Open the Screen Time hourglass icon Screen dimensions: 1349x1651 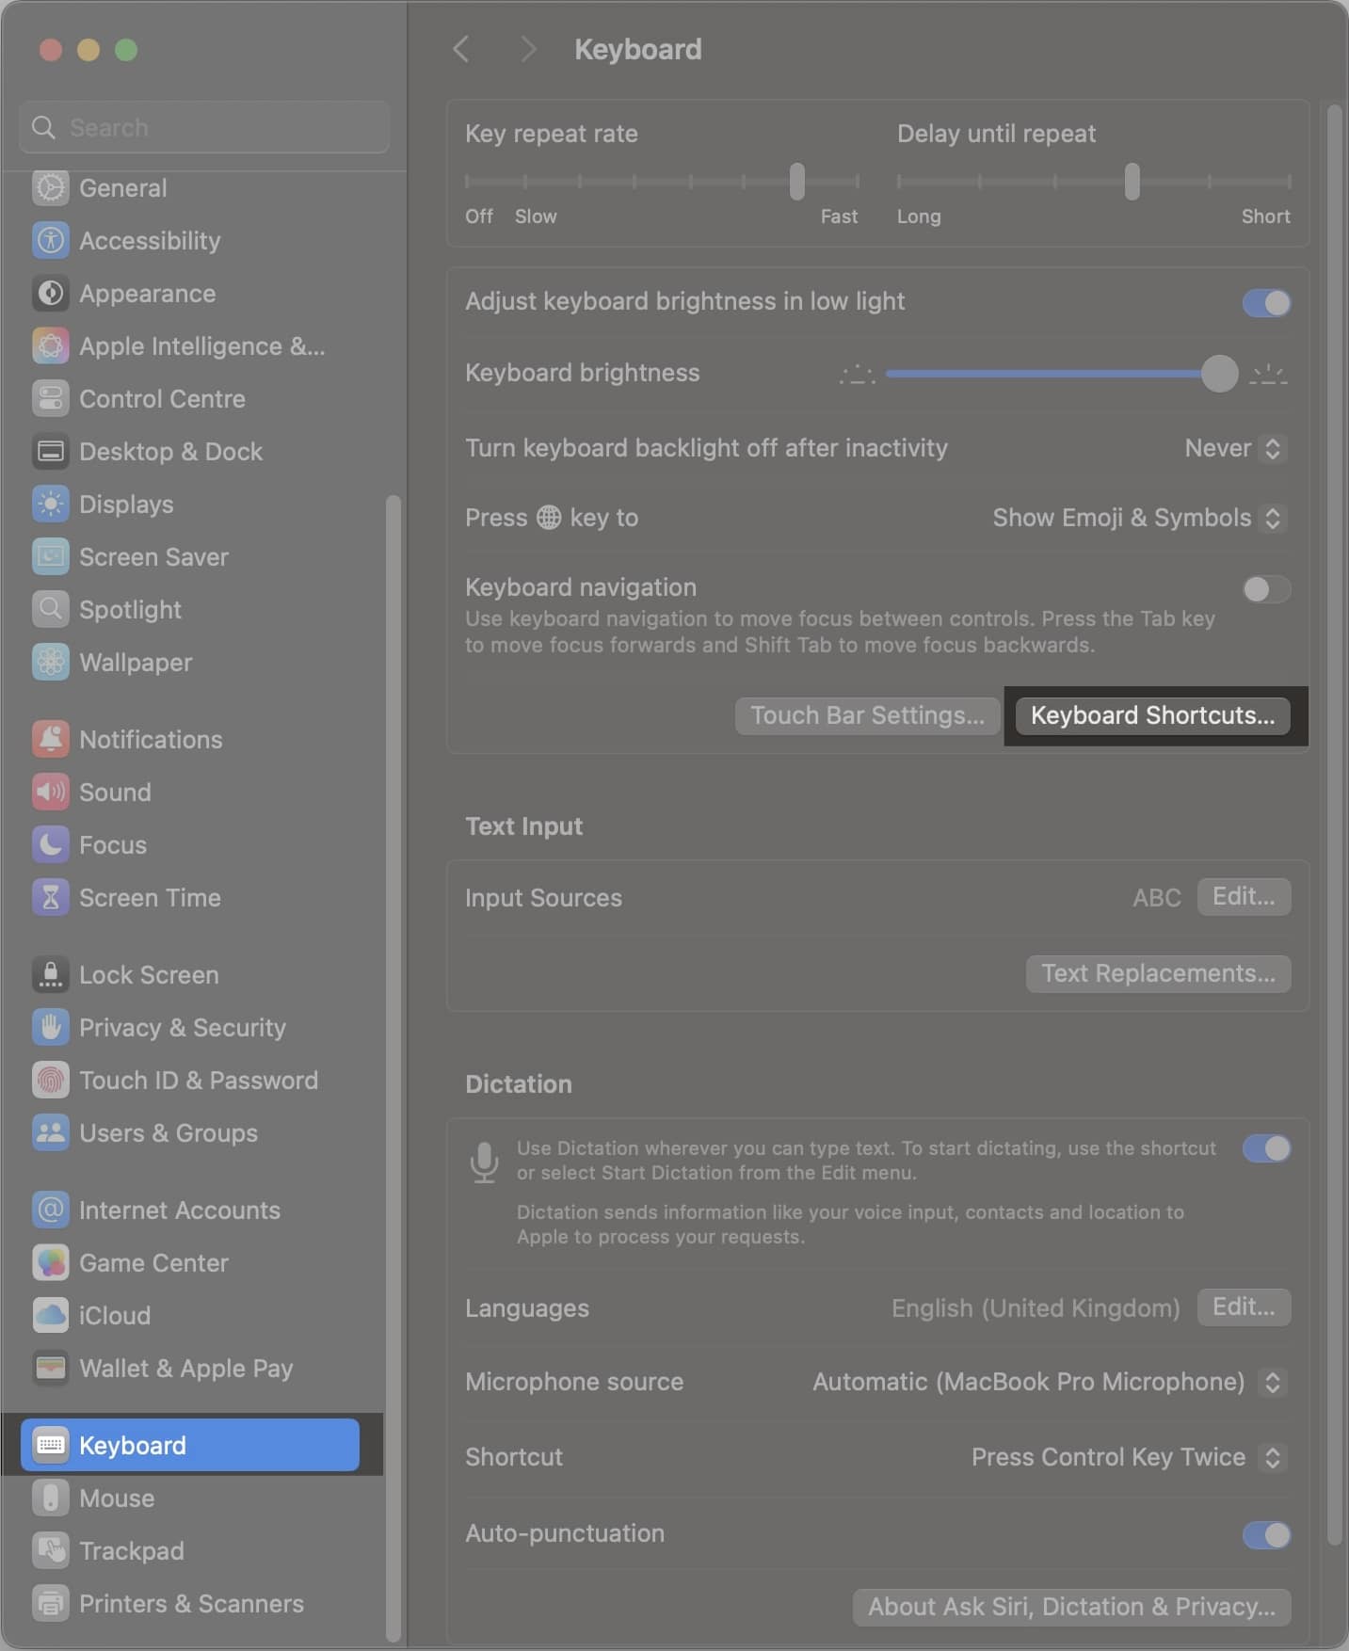coord(51,898)
